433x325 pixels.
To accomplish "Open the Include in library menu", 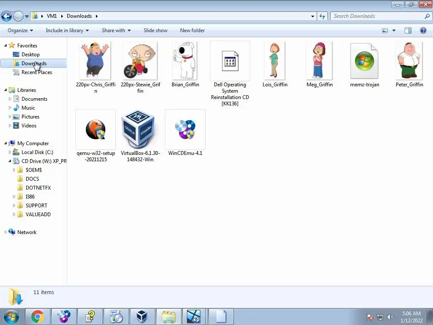I will 67,30.
